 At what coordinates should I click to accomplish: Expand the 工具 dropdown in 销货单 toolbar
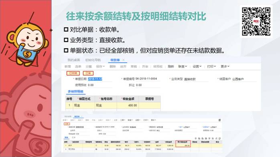[x=122, y=120]
